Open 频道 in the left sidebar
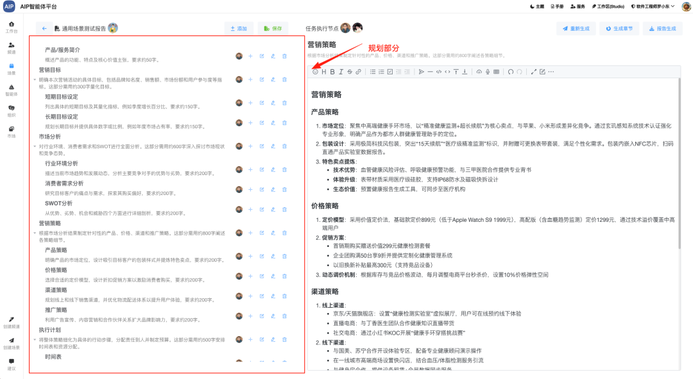This screenshot has height=379, width=693. (x=12, y=48)
